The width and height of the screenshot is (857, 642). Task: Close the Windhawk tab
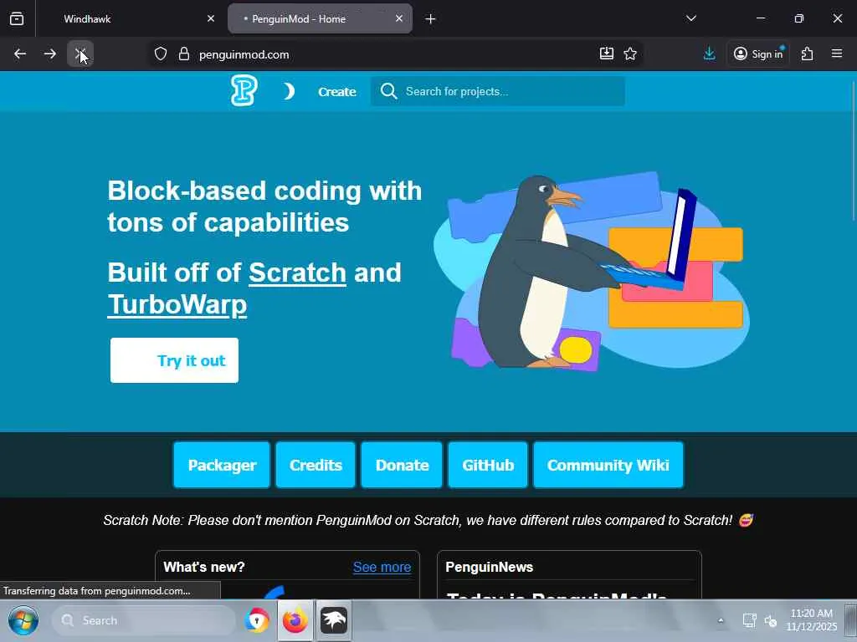[x=211, y=18]
